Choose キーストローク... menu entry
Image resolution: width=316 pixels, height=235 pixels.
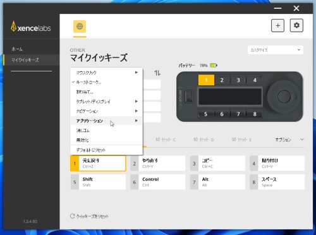click(x=107, y=82)
